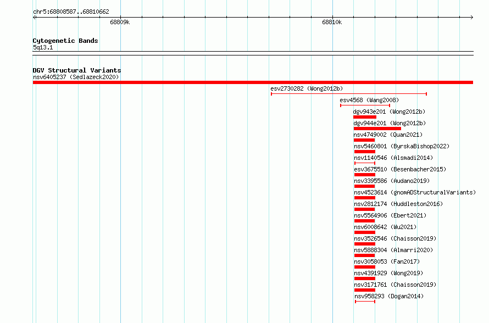The width and height of the screenshot is (489, 323).
Task: Open nsv4391929 (Wong2019) variant
Action: pos(388,273)
